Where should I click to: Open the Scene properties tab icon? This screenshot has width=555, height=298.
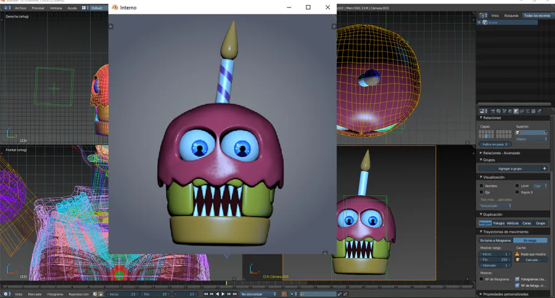pyautogui.click(x=504, y=111)
